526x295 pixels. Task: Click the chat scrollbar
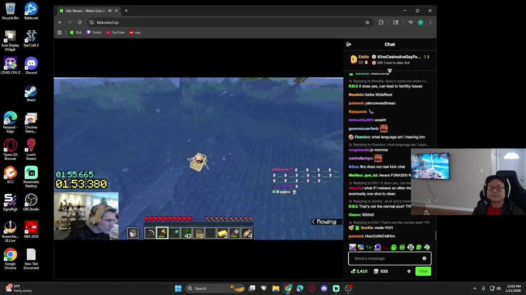point(435,236)
